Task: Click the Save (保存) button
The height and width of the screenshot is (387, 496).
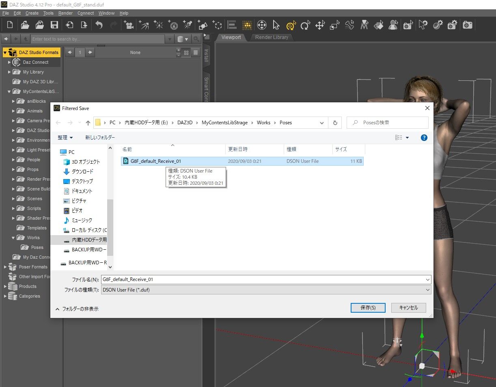Action: [x=368, y=307]
